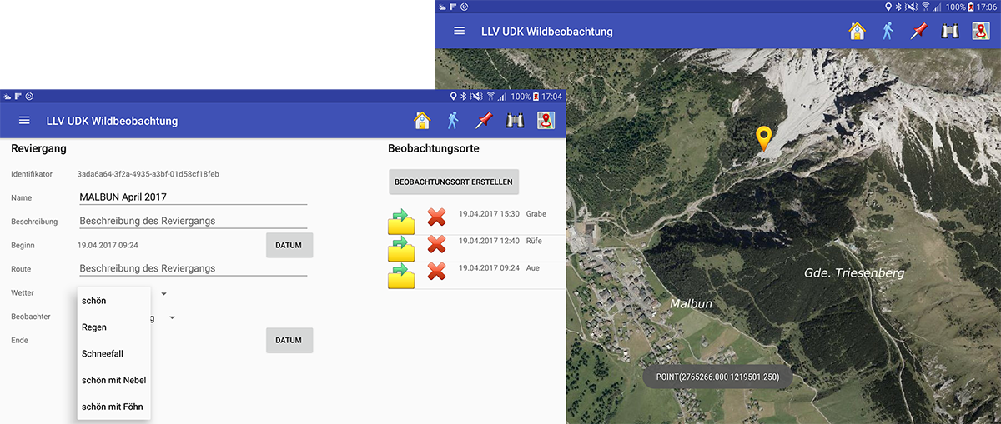Click the "Malbun" label on the map
This screenshot has height=424, width=1001.
pos(692,304)
